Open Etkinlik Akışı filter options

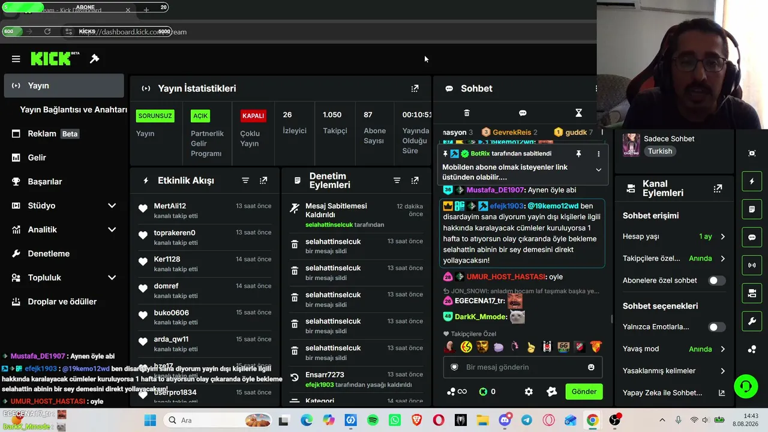[x=245, y=181]
